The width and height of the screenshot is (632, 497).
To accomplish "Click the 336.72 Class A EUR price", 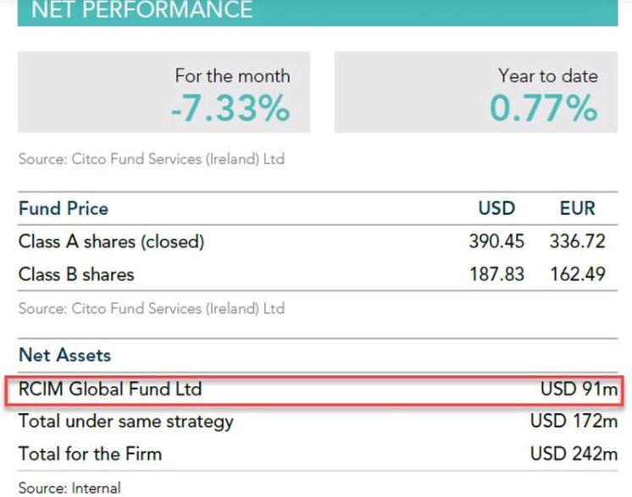I will click(x=577, y=242).
